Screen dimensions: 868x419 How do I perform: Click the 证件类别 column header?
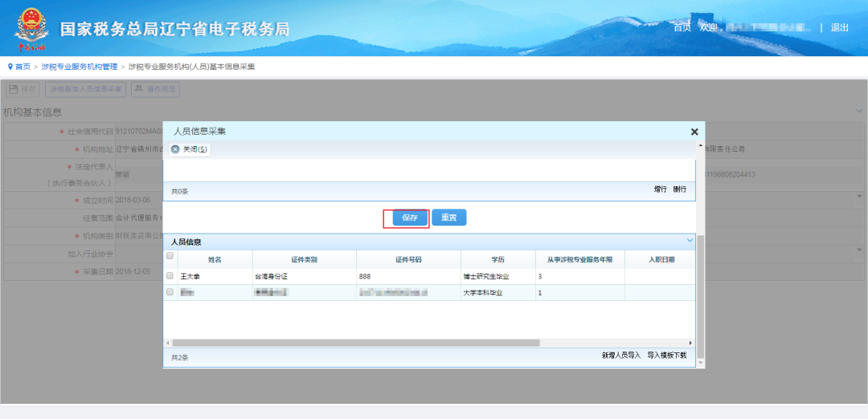(305, 259)
